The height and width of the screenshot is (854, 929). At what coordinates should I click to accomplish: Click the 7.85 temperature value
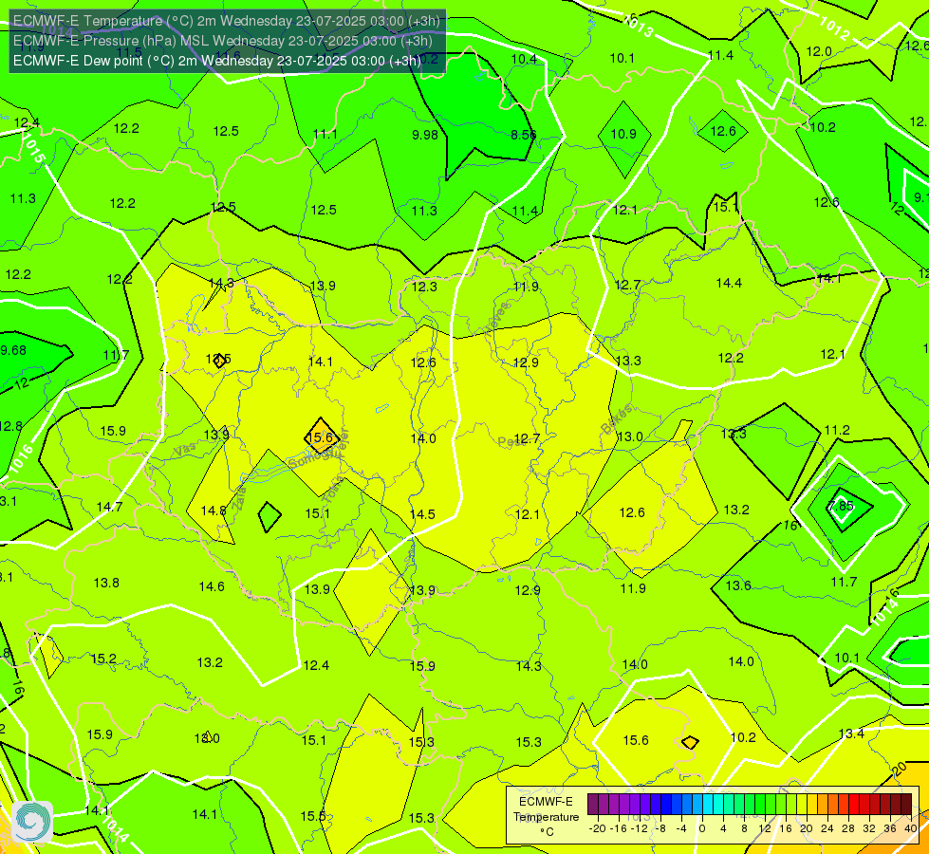[x=840, y=506]
